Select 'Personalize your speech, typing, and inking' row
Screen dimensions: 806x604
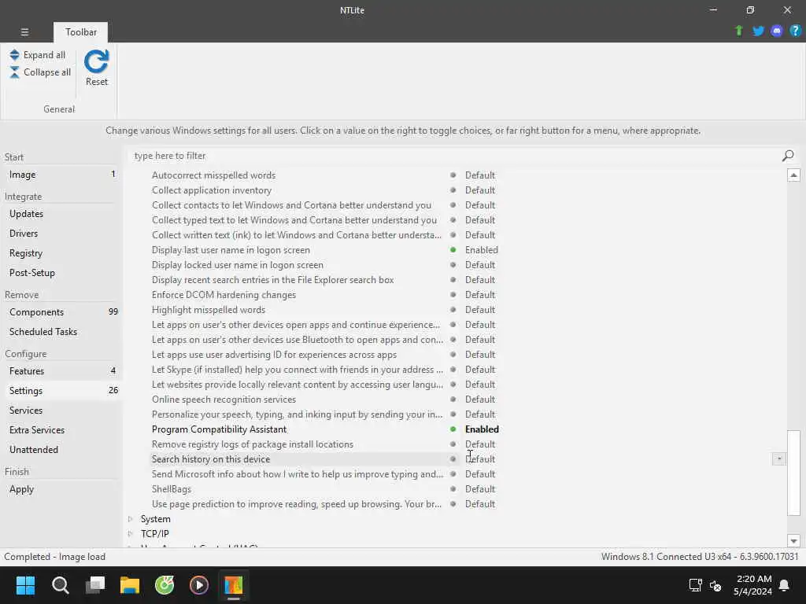click(x=297, y=414)
